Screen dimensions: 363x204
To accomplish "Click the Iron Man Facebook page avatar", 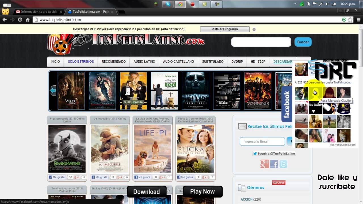I will click(301, 69).
